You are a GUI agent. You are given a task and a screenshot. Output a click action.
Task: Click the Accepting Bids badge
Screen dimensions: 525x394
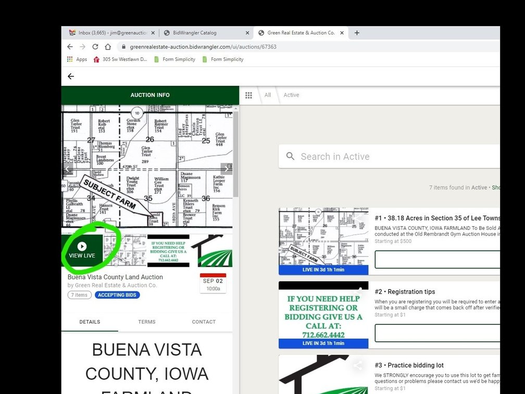pos(117,295)
